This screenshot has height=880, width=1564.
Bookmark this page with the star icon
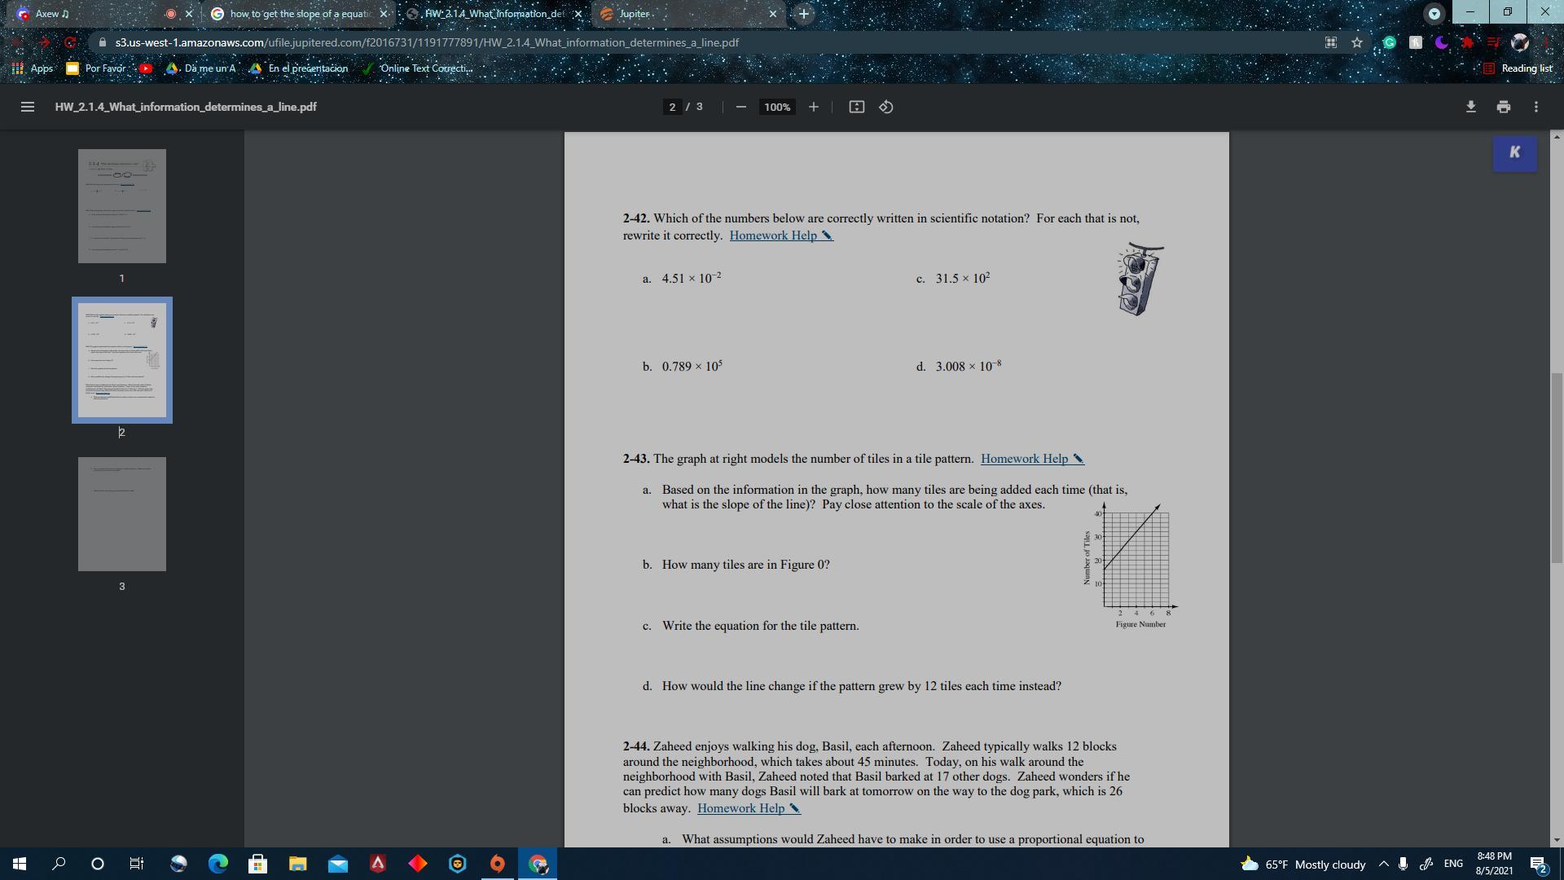1356,42
